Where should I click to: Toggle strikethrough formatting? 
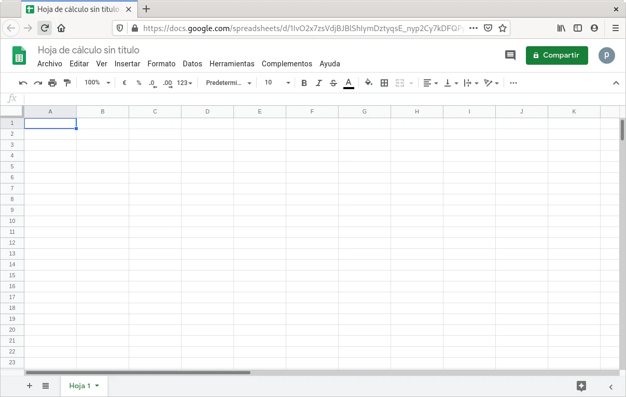(333, 83)
